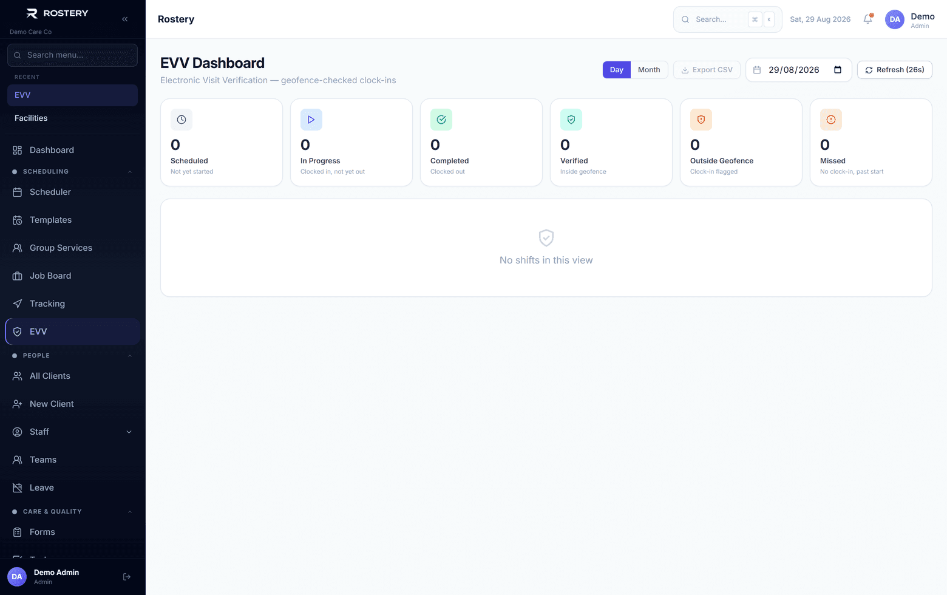Click the Outside Geofence stat card

tap(741, 143)
